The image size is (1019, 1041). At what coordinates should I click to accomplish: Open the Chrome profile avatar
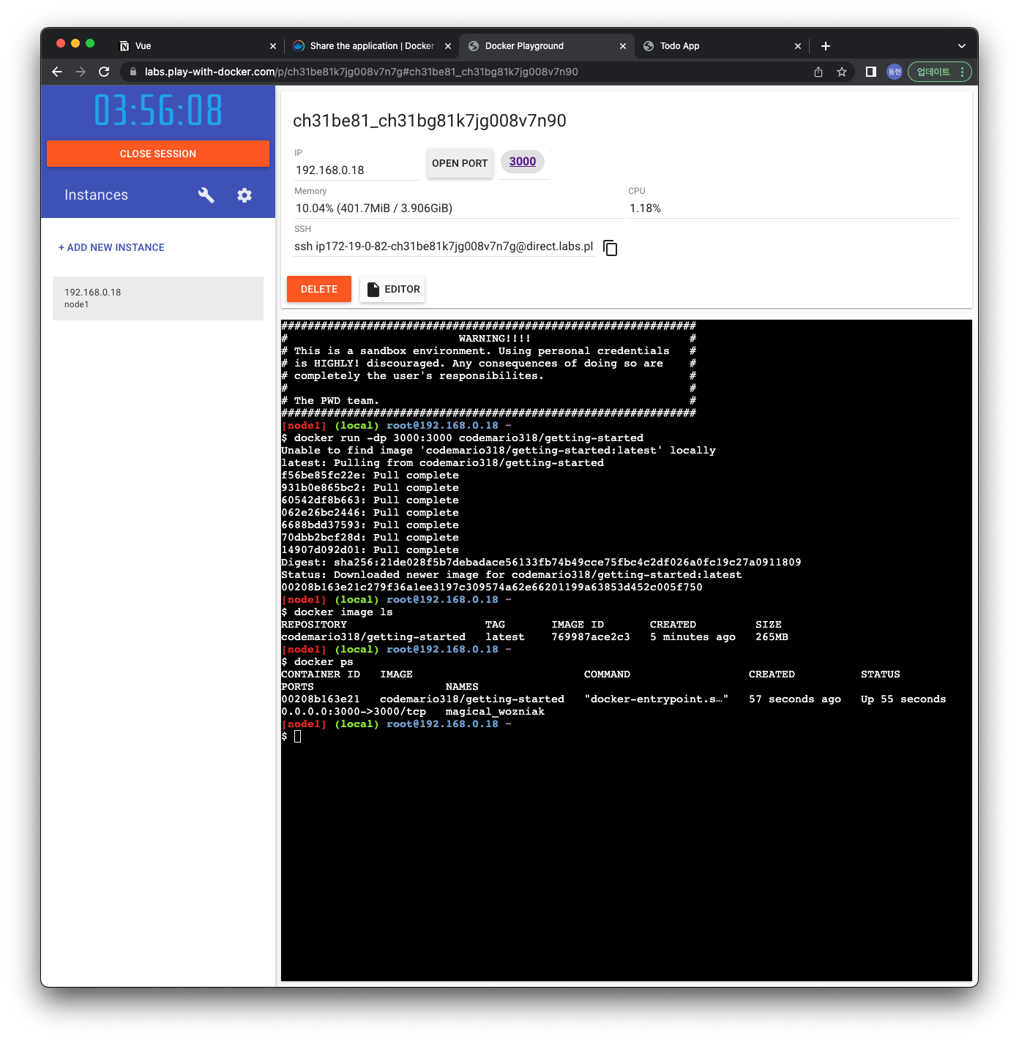(x=895, y=72)
